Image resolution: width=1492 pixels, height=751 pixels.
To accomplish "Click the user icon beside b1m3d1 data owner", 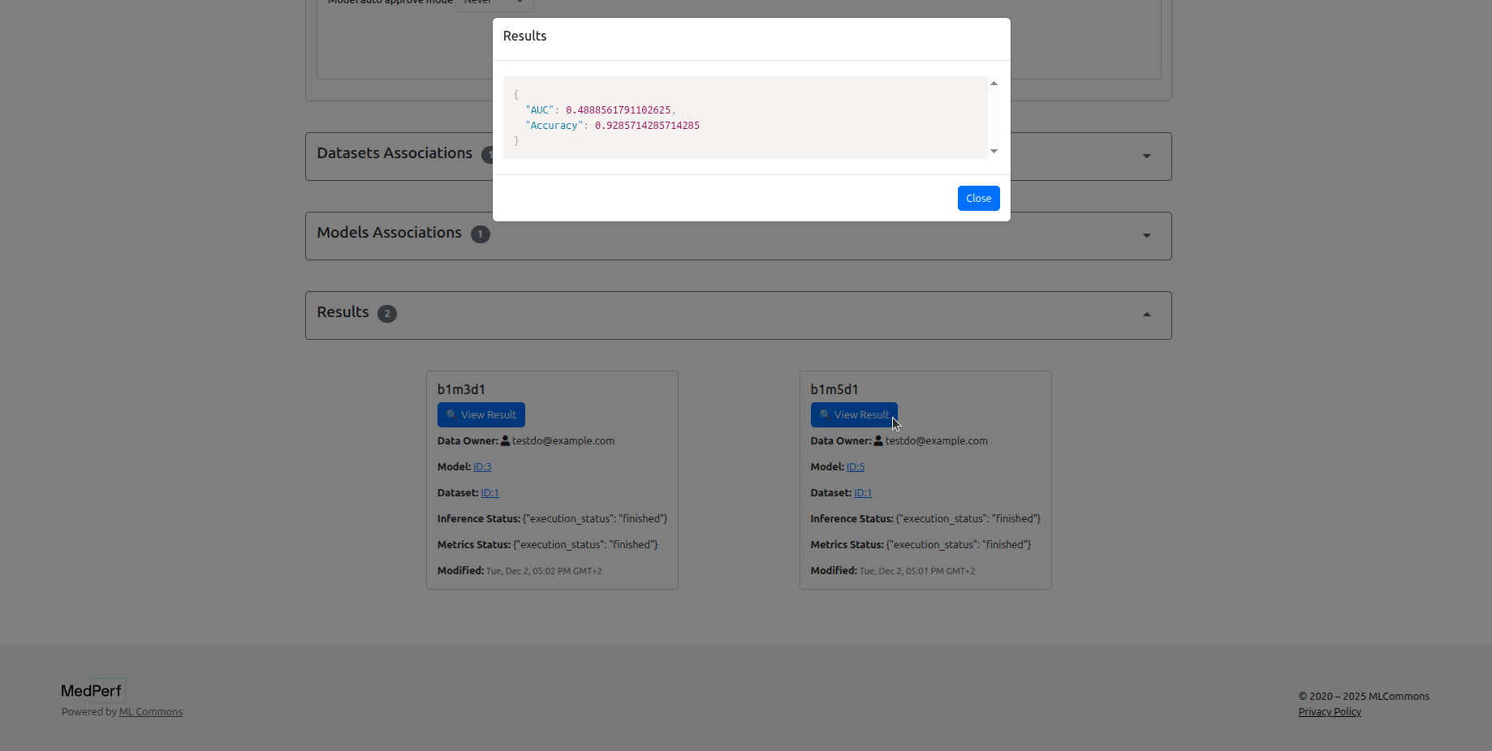I will [x=505, y=441].
